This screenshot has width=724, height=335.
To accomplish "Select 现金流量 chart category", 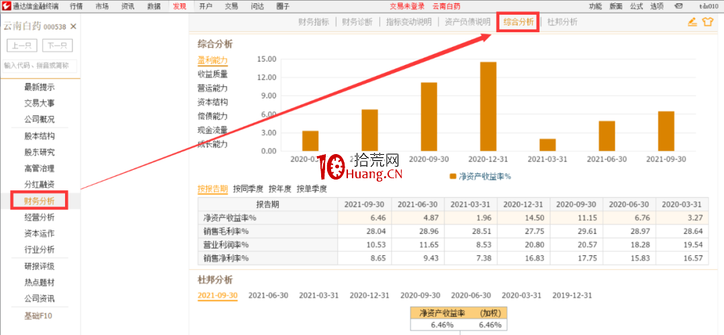I will pyautogui.click(x=213, y=130).
